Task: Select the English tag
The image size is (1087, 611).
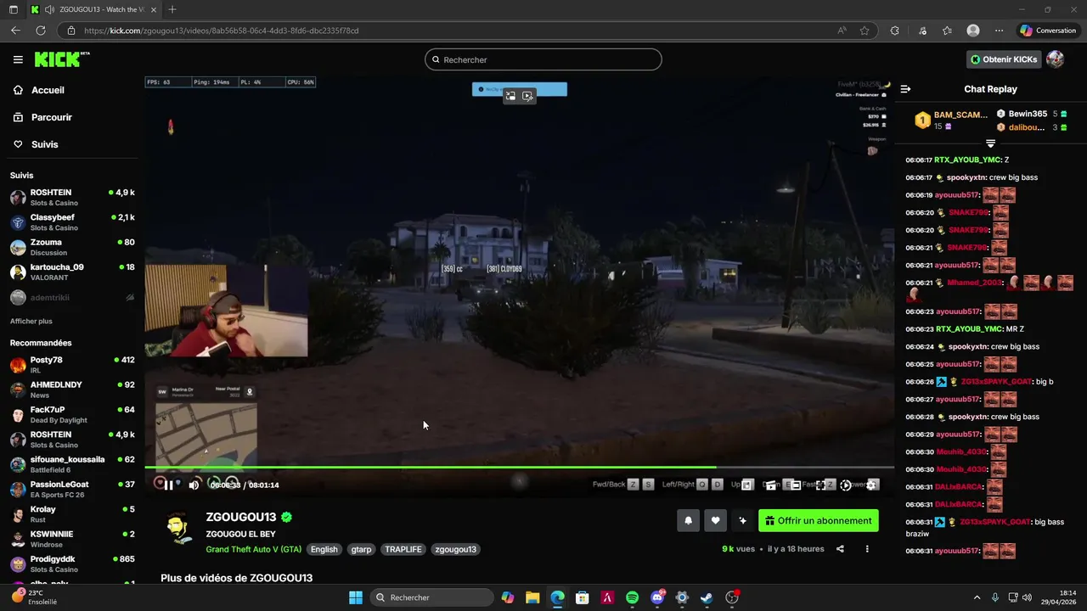Action: 324,549
